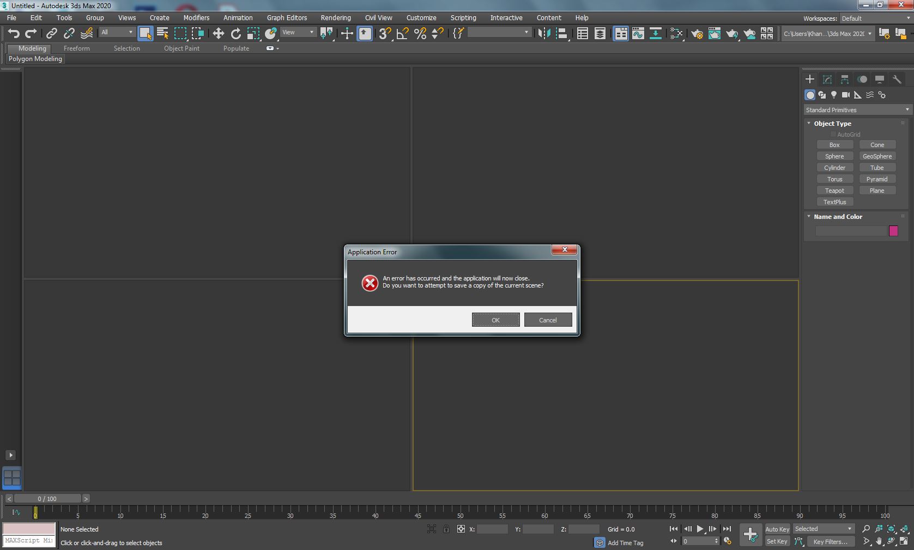Open the Render Setup dialog icon
Screen dimensions: 914x550
pyautogui.click(x=697, y=33)
